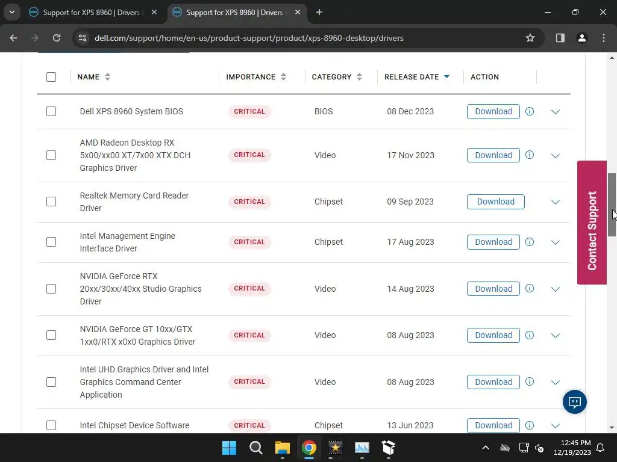Check the AMD Radeon Desktop RX driver row
617x462 pixels.
[51, 155]
